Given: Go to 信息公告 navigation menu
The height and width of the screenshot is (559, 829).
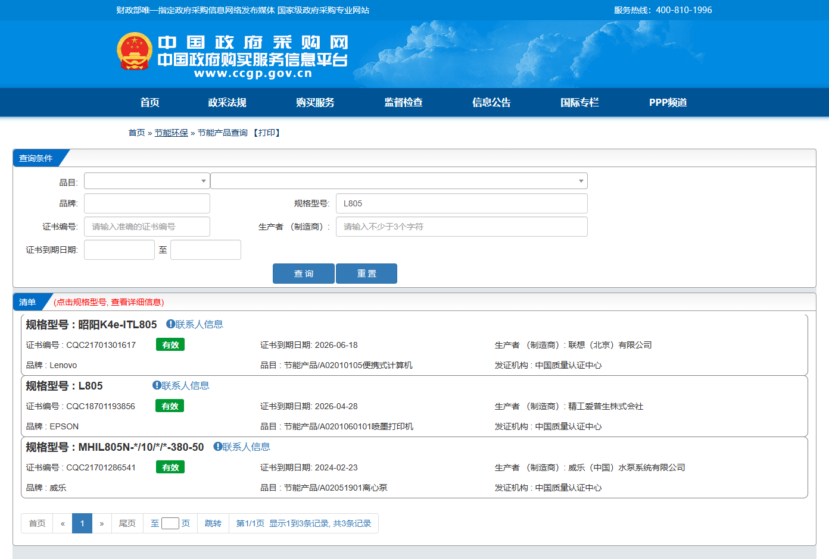Looking at the screenshot, I should (x=491, y=102).
